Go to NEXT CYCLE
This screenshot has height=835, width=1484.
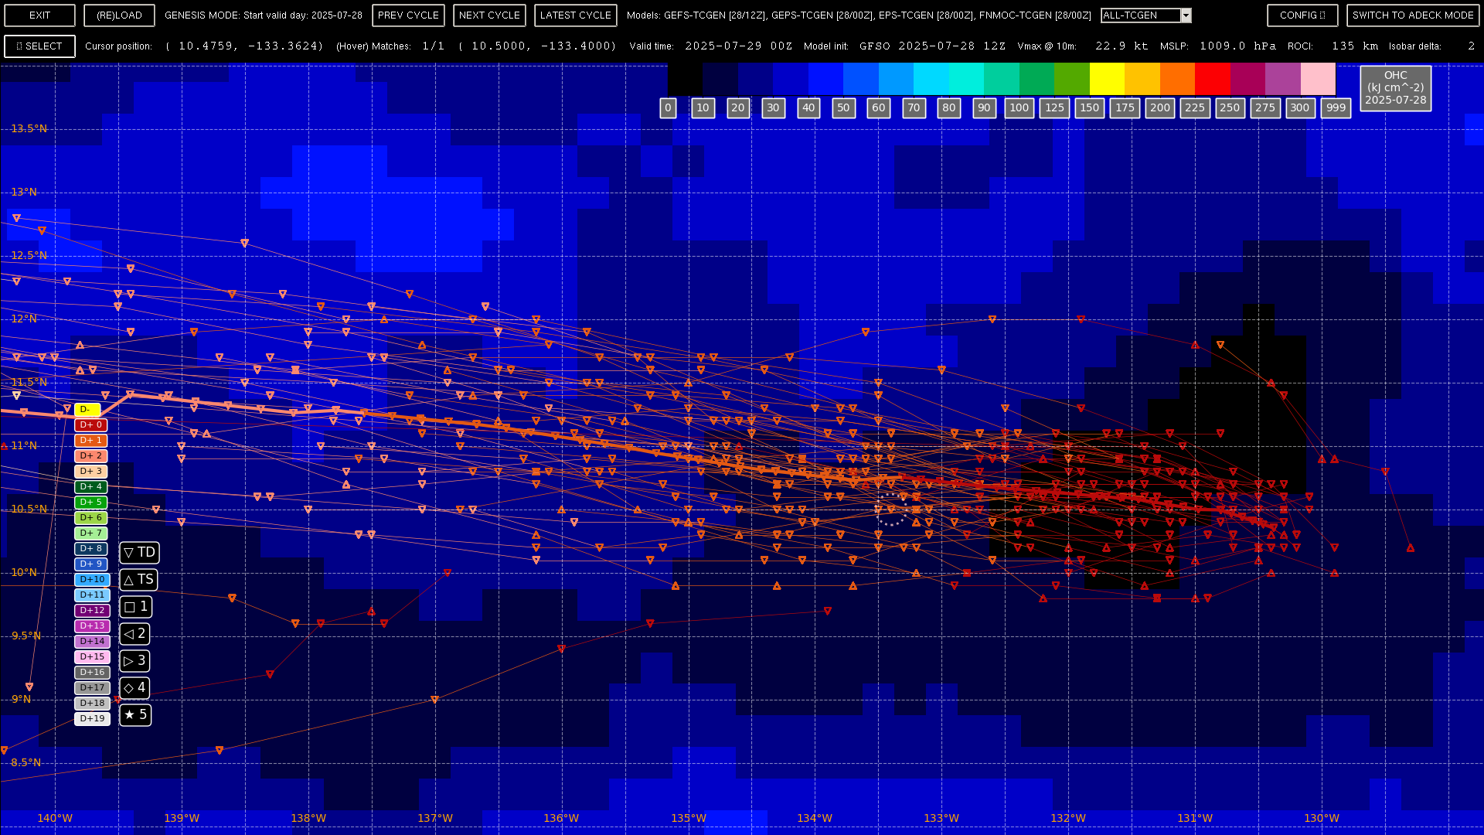tap(489, 15)
